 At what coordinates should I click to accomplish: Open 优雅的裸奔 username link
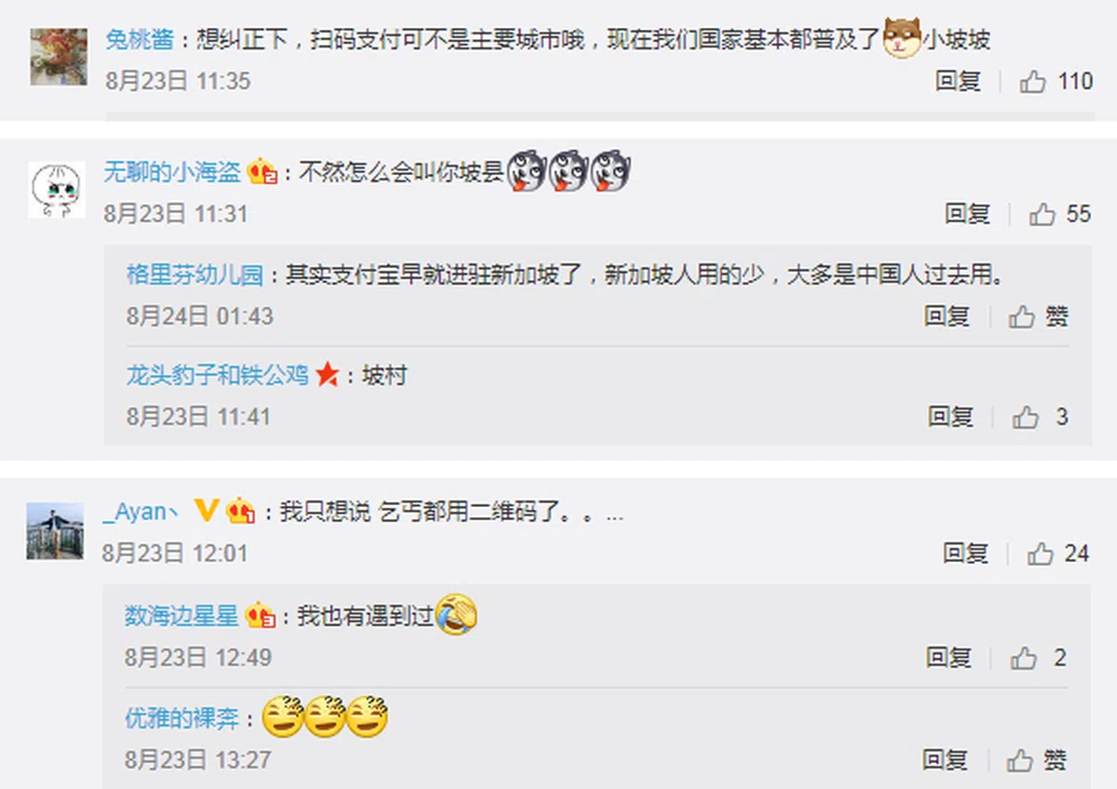pos(182,718)
